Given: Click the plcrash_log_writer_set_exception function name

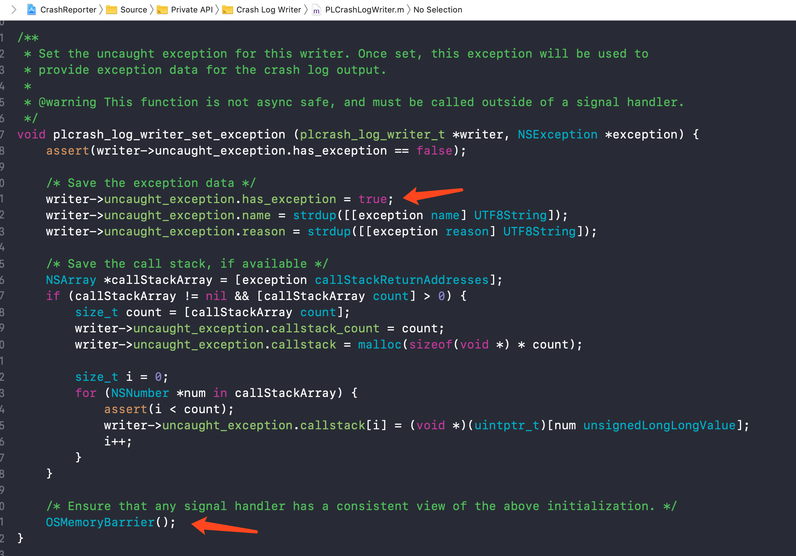Looking at the screenshot, I should [169, 134].
